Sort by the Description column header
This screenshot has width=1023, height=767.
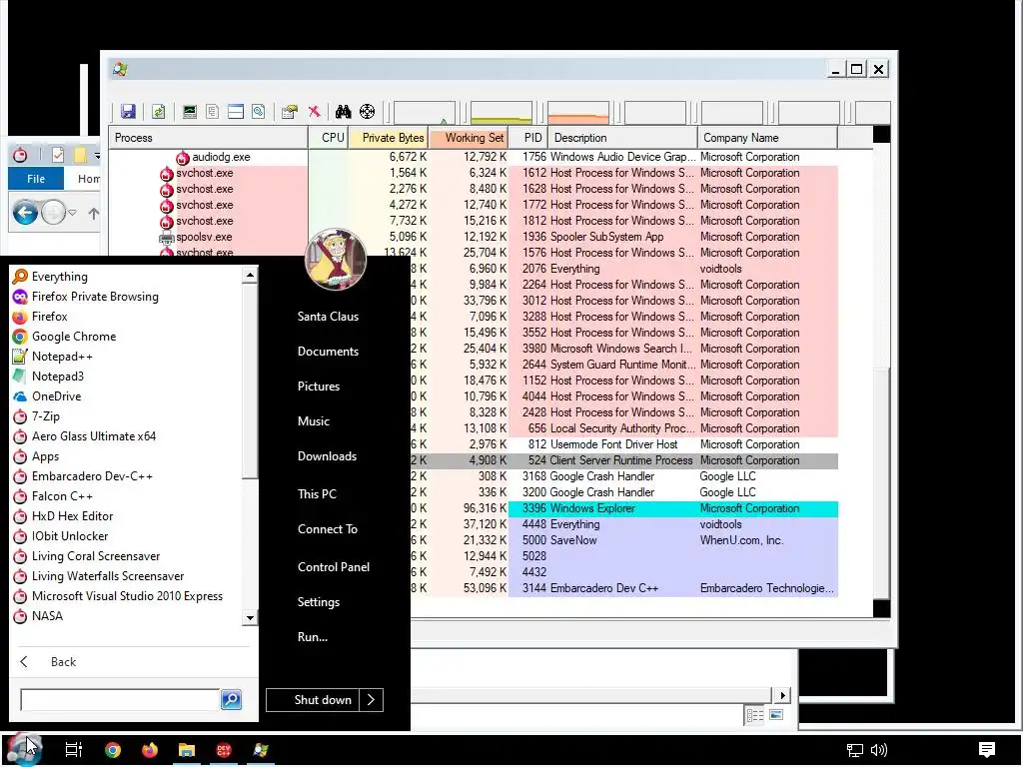pos(622,138)
